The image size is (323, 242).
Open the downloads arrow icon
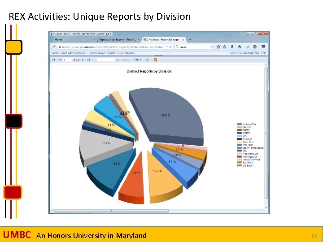[x=232, y=47]
